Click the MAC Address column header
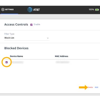 tap(62, 56)
